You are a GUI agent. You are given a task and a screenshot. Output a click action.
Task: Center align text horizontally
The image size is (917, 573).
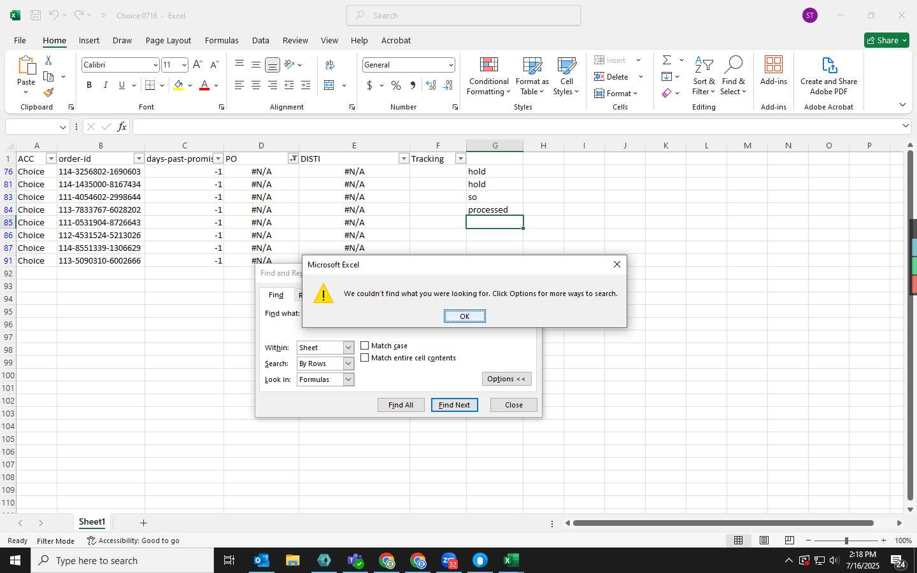click(x=255, y=85)
